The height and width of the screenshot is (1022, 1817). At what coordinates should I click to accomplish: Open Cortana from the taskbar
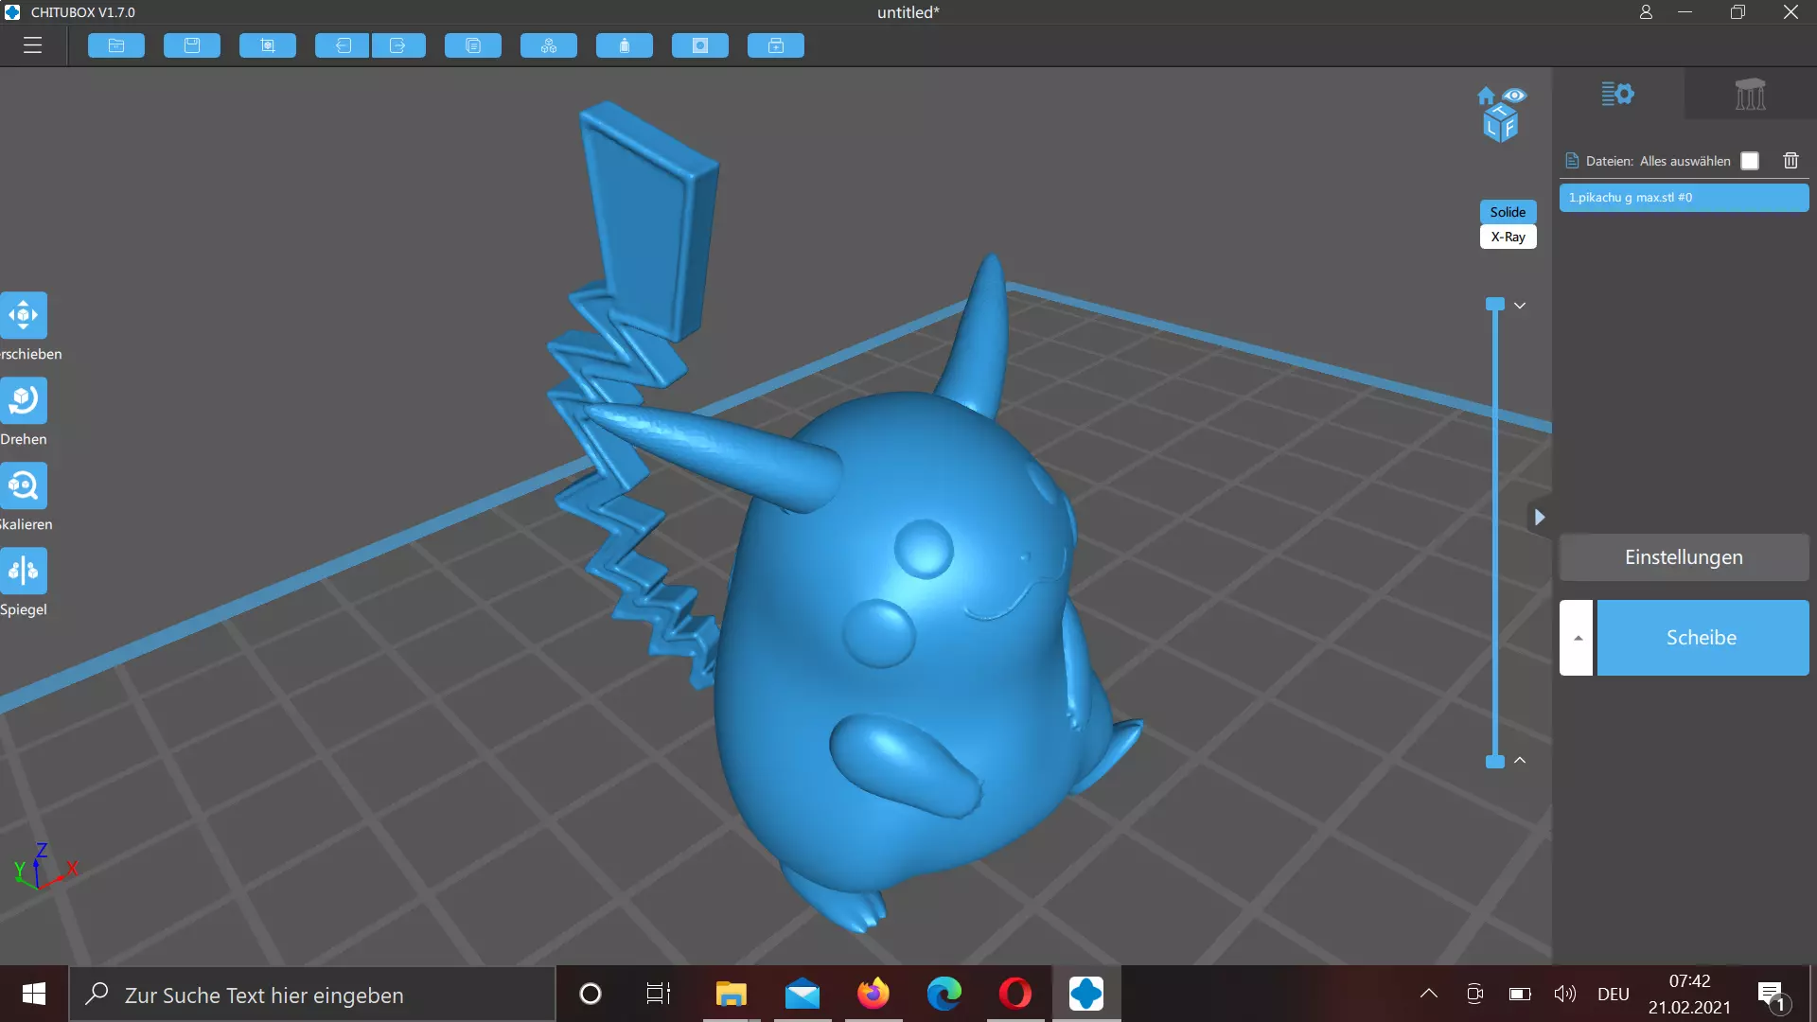[x=590, y=994]
